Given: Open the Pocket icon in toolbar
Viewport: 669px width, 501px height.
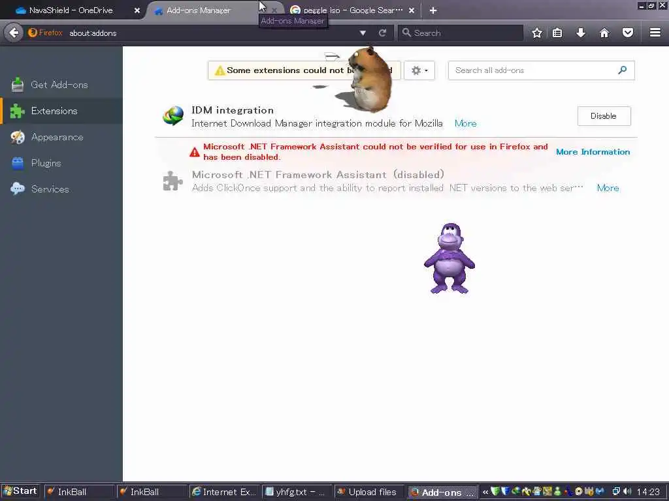Looking at the screenshot, I should click(x=628, y=33).
